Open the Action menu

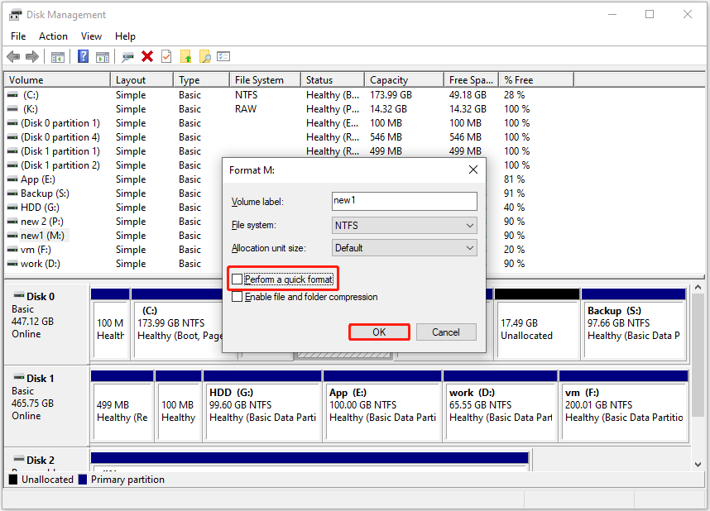[x=53, y=36]
